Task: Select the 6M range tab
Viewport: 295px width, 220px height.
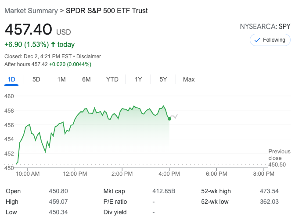Action: click(86, 79)
